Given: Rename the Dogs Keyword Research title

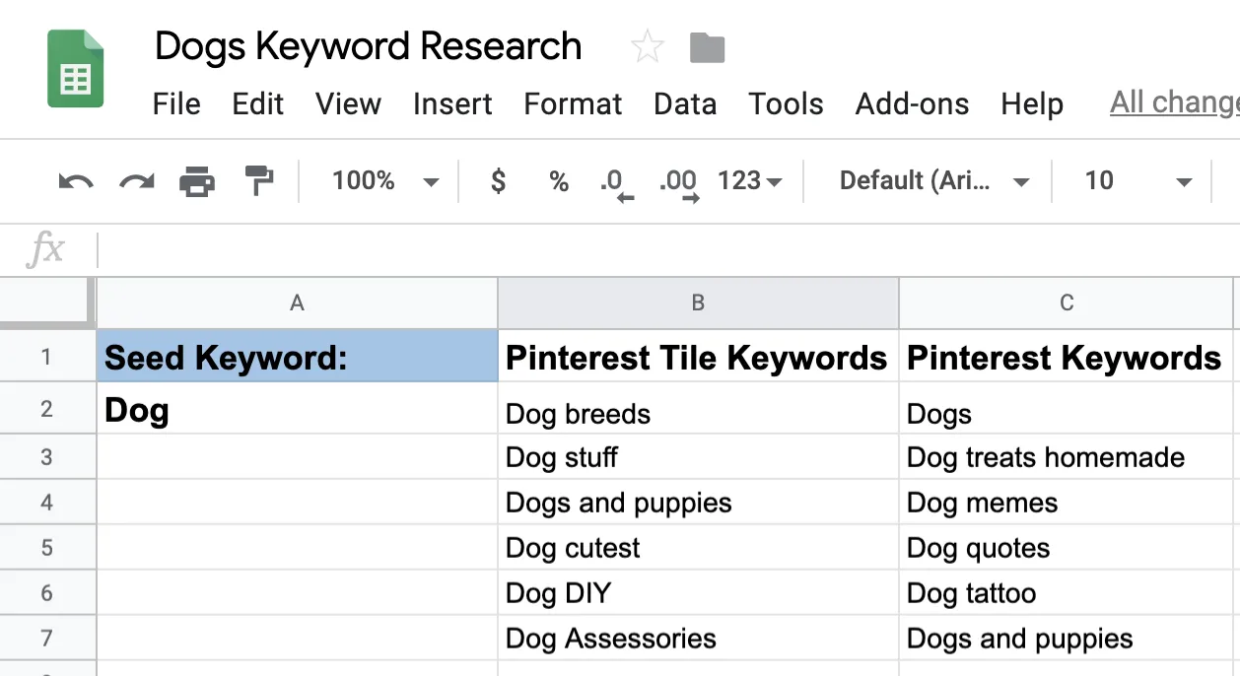Looking at the screenshot, I should coord(368,46).
